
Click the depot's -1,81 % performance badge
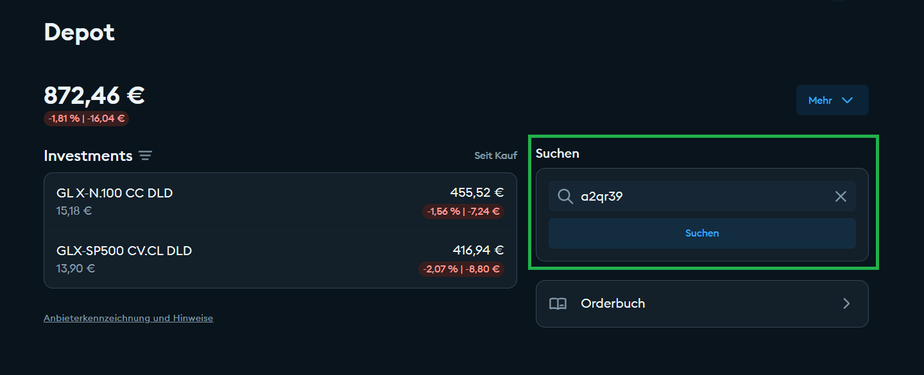point(86,119)
